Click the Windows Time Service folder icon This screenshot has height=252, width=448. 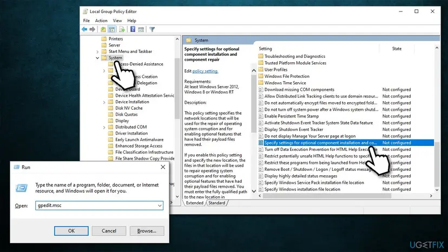click(x=261, y=83)
